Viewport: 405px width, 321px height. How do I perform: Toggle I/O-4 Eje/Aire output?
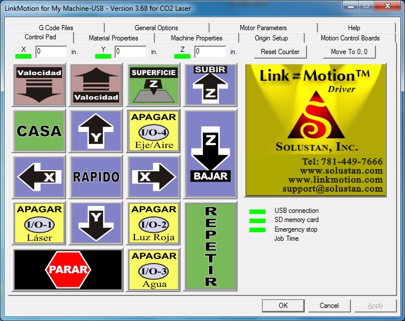tap(153, 131)
